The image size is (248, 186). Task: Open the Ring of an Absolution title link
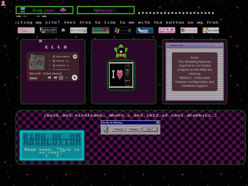point(52,139)
